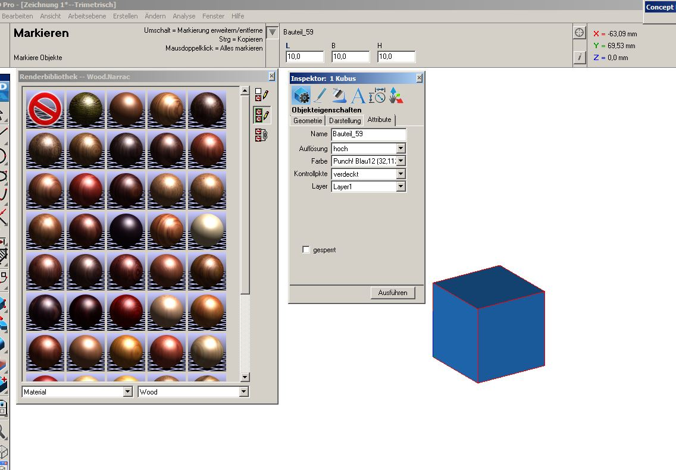The height and width of the screenshot is (470, 676).
Task: Open dimension settings icon in Inspektor
Action: click(x=377, y=96)
